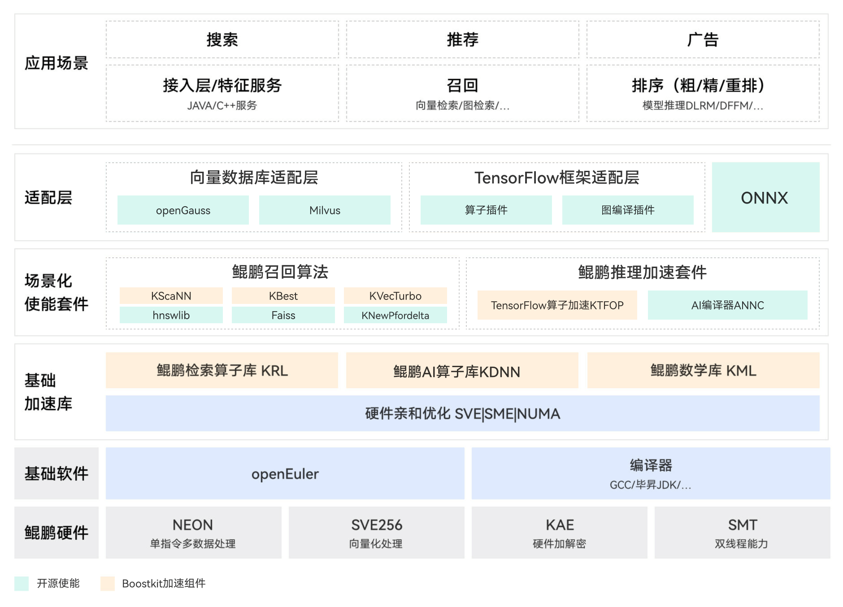Click the 搜索 scenario tab
Viewport: 843px width, 607px height.
click(x=222, y=39)
